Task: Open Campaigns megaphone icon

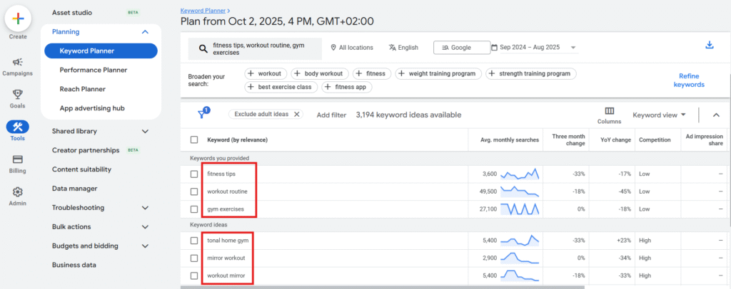Action: (x=18, y=62)
